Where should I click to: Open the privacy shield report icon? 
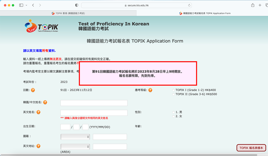[76, 5]
